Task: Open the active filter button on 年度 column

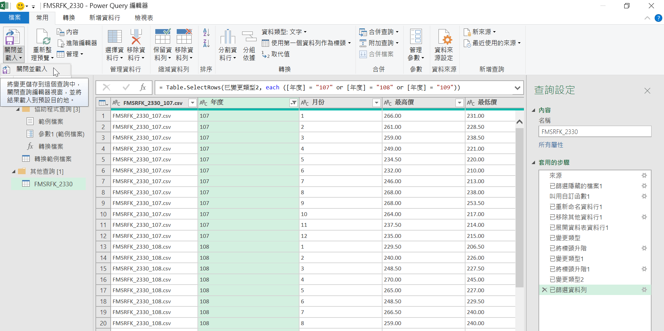Action: 294,103
